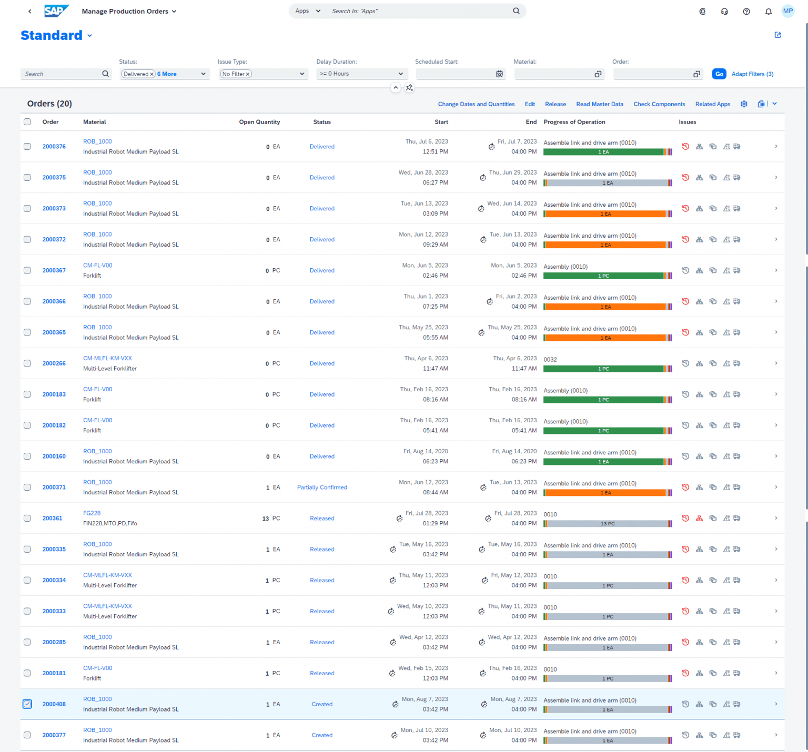Click the Related Apps menu
808x752 pixels.
[713, 104]
